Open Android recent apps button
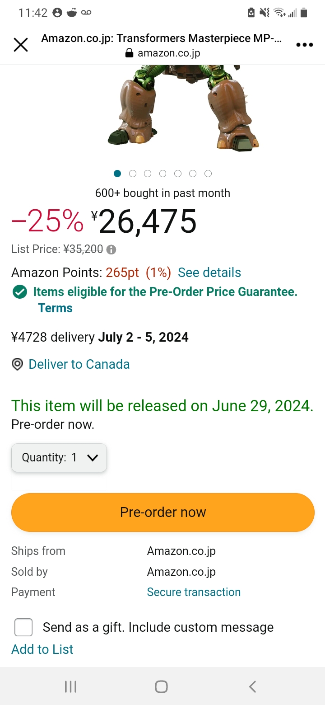 point(70,686)
